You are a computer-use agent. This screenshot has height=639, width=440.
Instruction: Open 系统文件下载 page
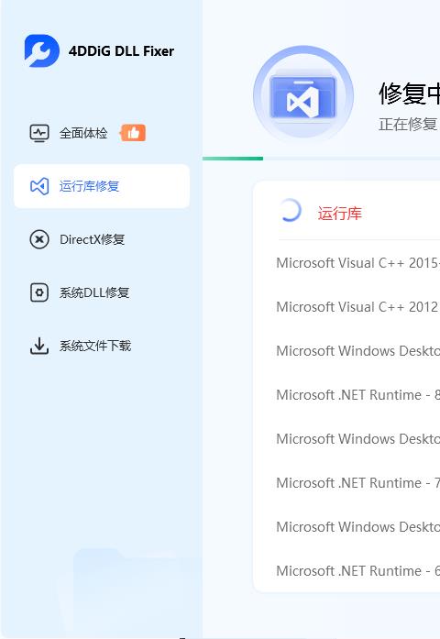[x=102, y=346]
